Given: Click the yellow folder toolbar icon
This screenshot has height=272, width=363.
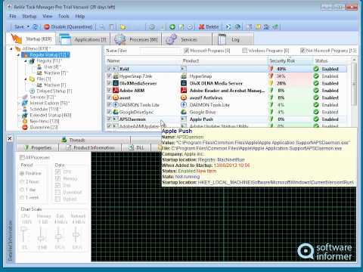Looking at the screenshot, I should [x=123, y=26].
